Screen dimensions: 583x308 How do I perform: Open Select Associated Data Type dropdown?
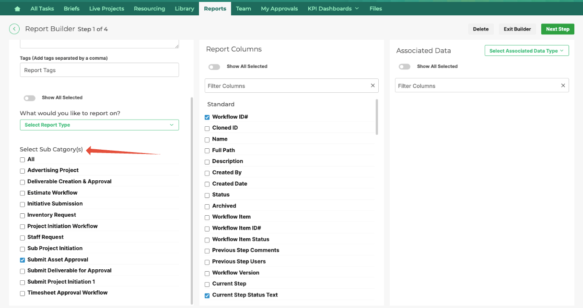526,51
